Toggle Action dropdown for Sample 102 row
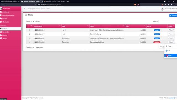The width and height of the screenshot is (177, 100). click(171, 42)
